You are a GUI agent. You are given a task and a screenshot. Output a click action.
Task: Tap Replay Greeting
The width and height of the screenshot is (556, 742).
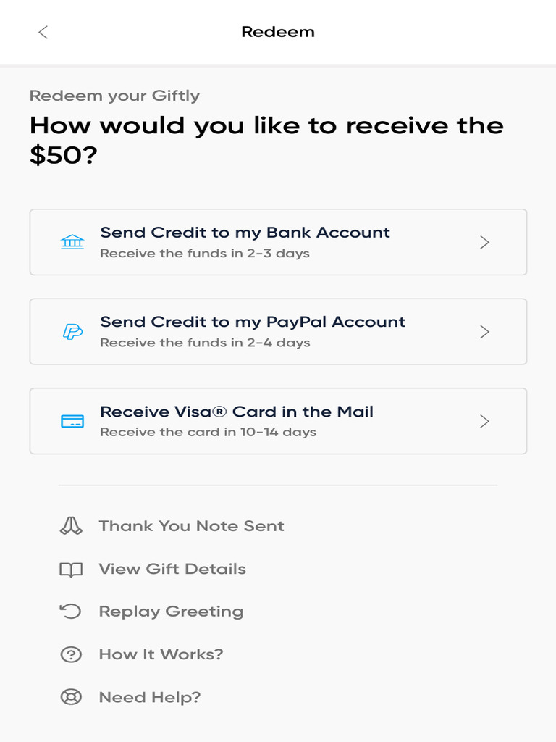171,612
